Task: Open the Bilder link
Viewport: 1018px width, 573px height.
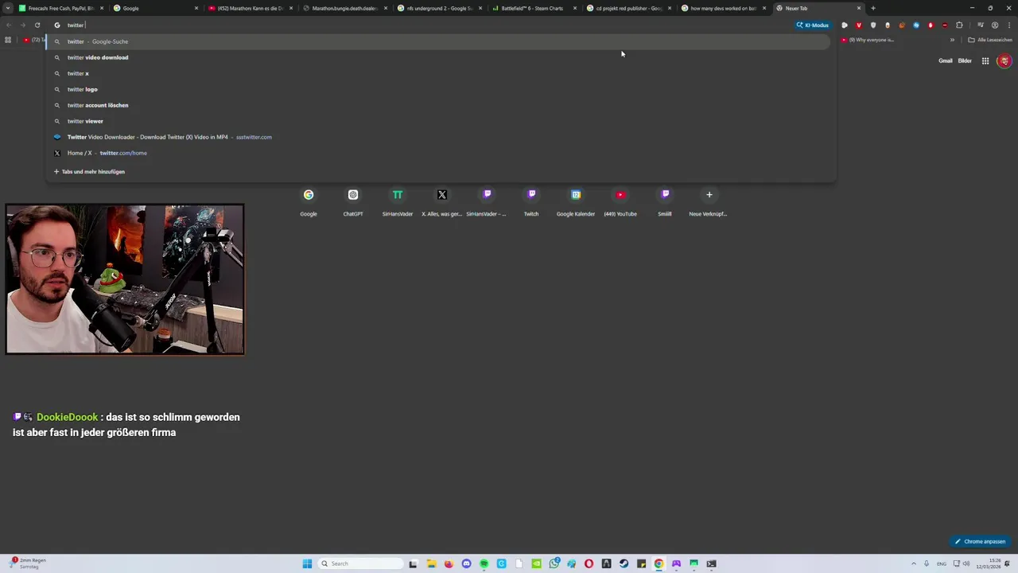Action: point(965,60)
